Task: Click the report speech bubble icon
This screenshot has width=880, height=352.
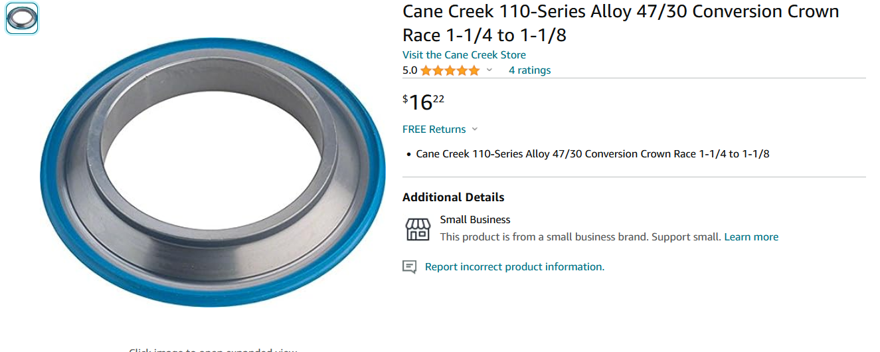Action: pyautogui.click(x=410, y=267)
